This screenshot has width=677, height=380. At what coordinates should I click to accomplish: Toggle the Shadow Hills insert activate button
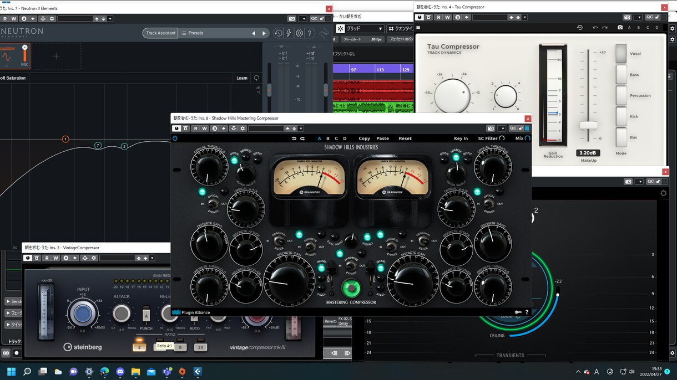tap(176, 129)
